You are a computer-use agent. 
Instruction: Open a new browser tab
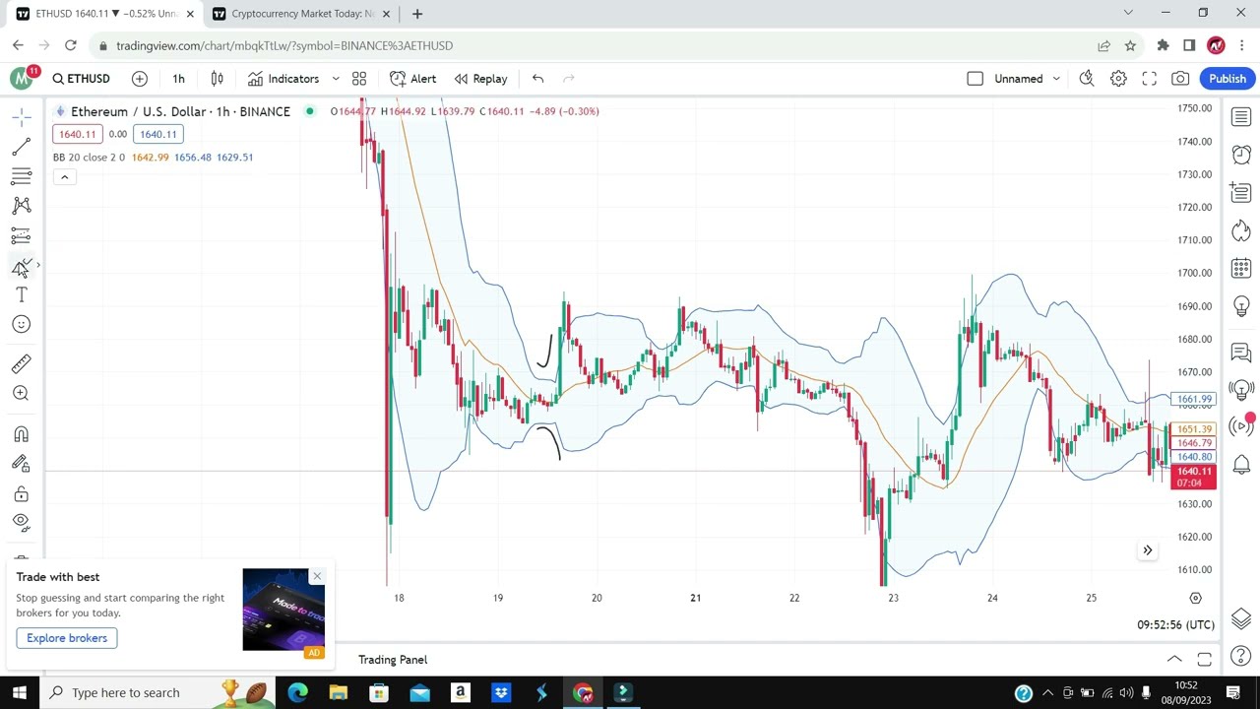[x=417, y=14]
